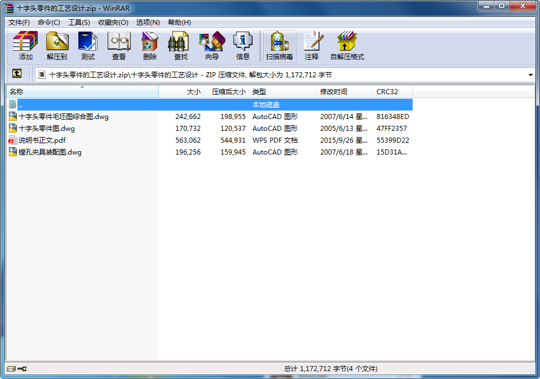Image resolution: width=540 pixels, height=379 pixels.
Task: Click CRC value 47FF2357
Action: (392, 129)
